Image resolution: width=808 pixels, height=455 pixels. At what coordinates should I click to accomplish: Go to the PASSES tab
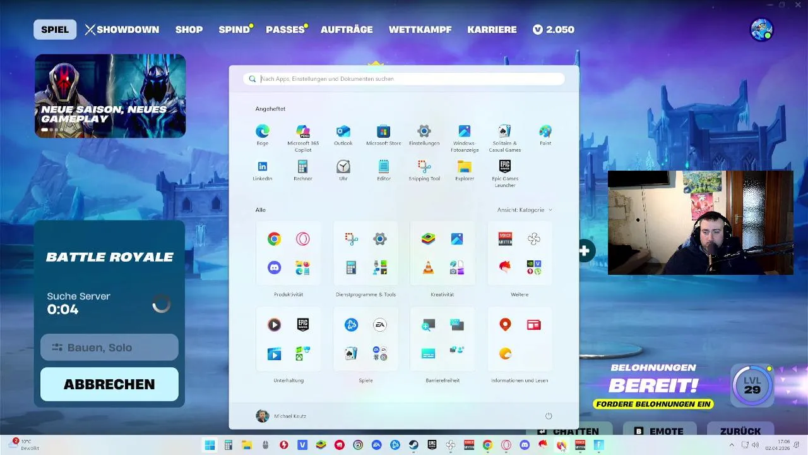[x=285, y=30]
